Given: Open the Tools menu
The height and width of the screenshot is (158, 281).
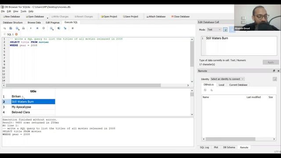Looking at the screenshot, I should [23, 11].
